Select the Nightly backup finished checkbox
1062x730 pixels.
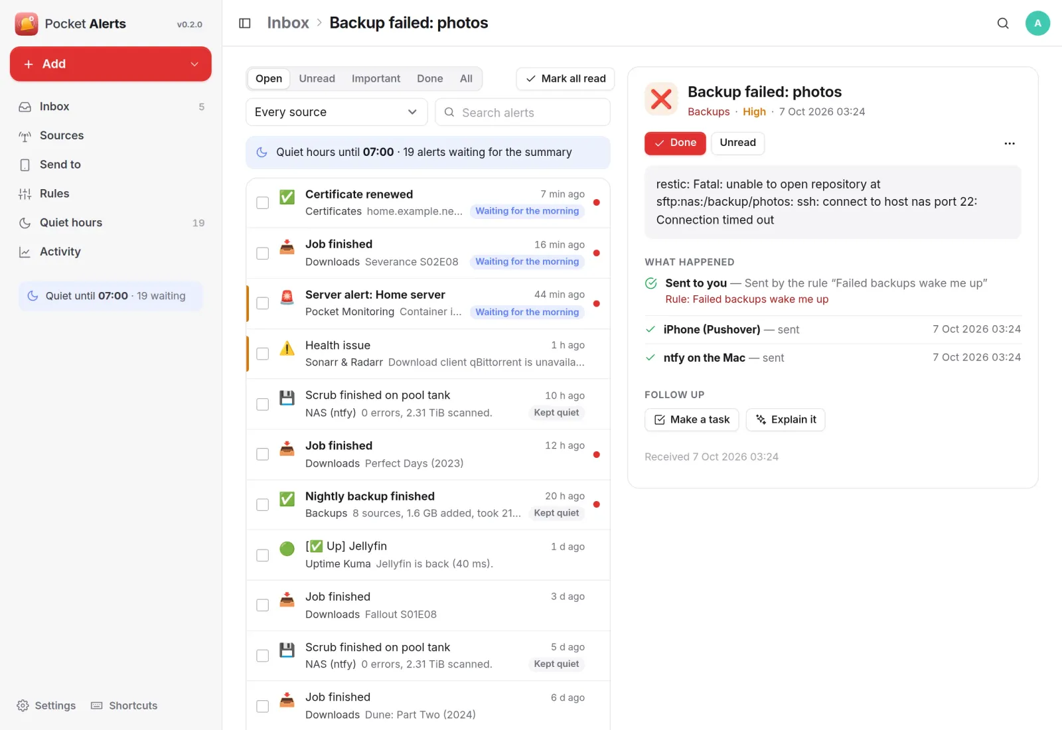coord(263,505)
